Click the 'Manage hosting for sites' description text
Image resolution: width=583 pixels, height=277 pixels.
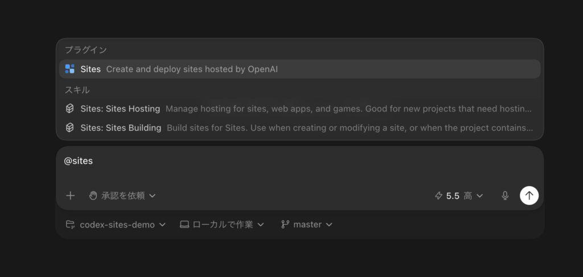click(349, 109)
